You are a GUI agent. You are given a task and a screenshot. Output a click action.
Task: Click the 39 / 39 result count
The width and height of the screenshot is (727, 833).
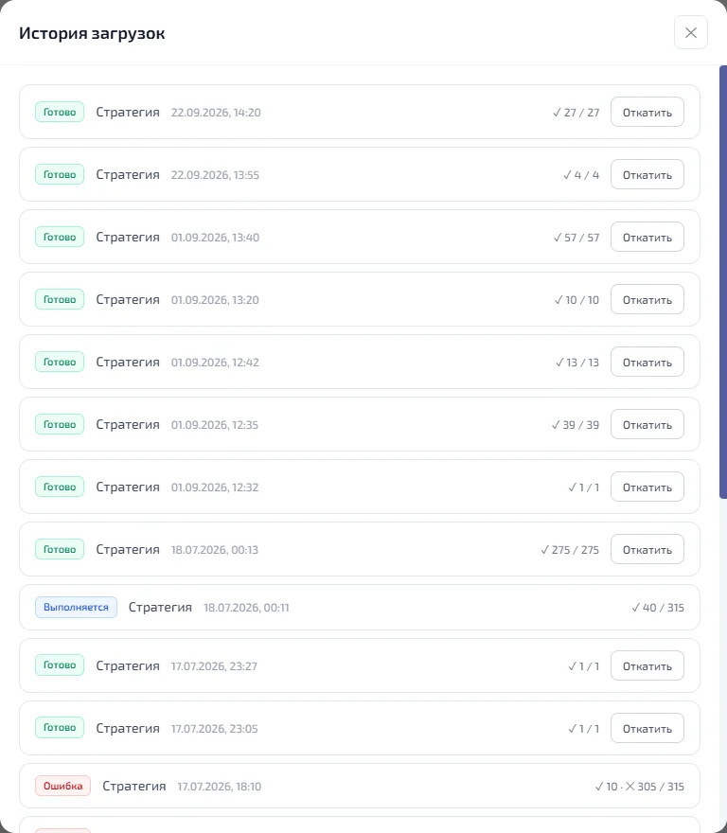pos(575,425)
